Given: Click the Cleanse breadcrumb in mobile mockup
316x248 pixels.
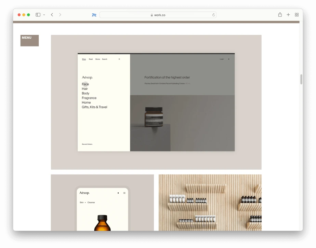Looking at the screenshot, I should [x=91, y=203].
